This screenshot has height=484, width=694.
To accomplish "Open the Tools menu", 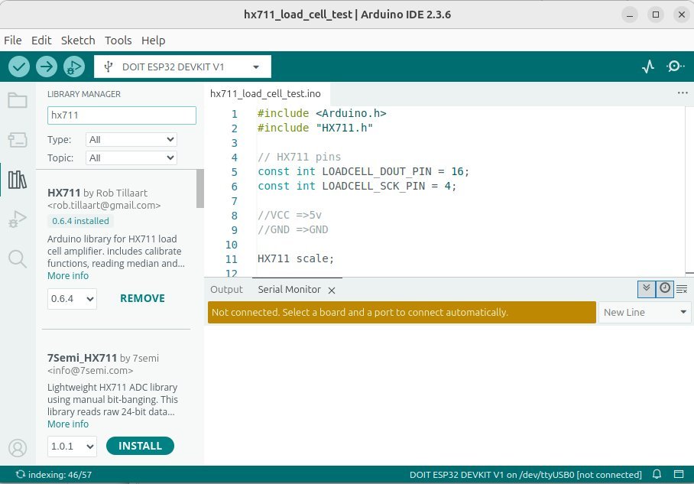I will pyautogui.click(x=118, y=41).
